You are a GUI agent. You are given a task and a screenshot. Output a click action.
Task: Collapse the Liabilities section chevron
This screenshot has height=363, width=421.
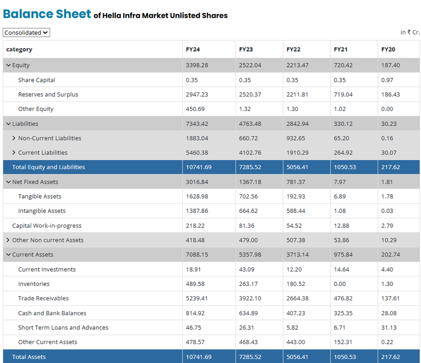pos(9,124)
